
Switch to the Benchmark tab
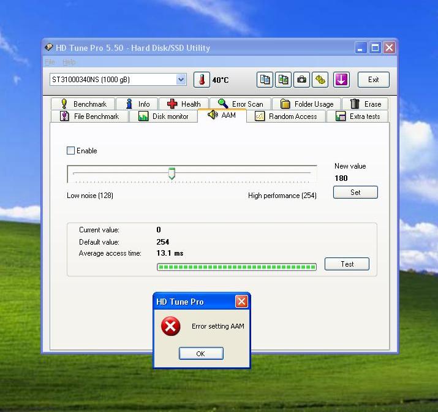pyautogui.click(x=83, y=104)
